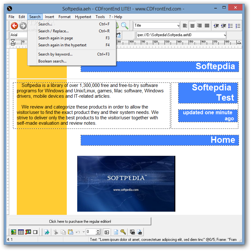
Task: Click the decrease indent icon
Action: tap(216, 26)
